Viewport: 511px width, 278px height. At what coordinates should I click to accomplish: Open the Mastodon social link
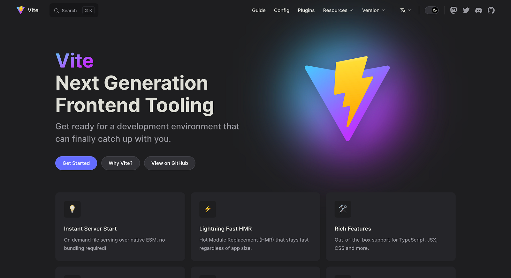[454, 10]
